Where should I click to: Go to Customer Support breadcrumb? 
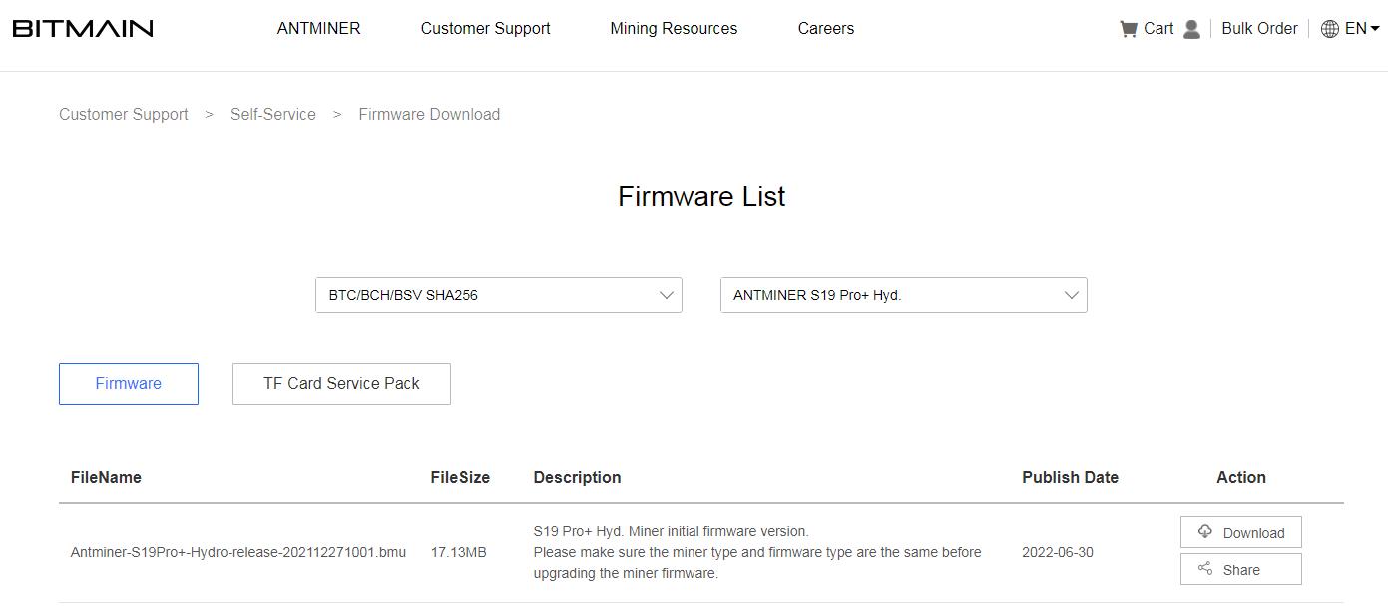click(124, 114)
